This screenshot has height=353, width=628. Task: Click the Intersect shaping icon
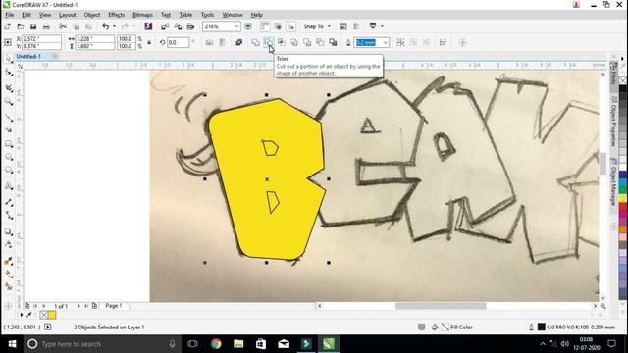(282, 42)
